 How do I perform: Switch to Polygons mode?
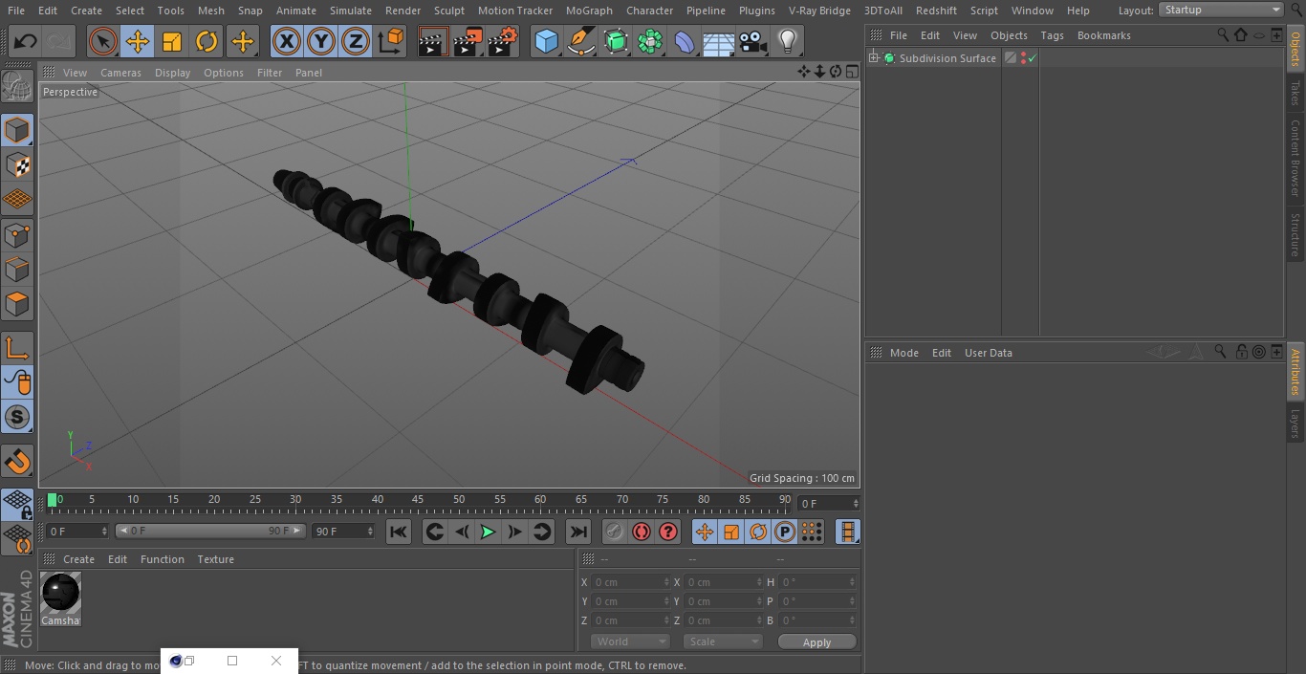pos(17,304)
